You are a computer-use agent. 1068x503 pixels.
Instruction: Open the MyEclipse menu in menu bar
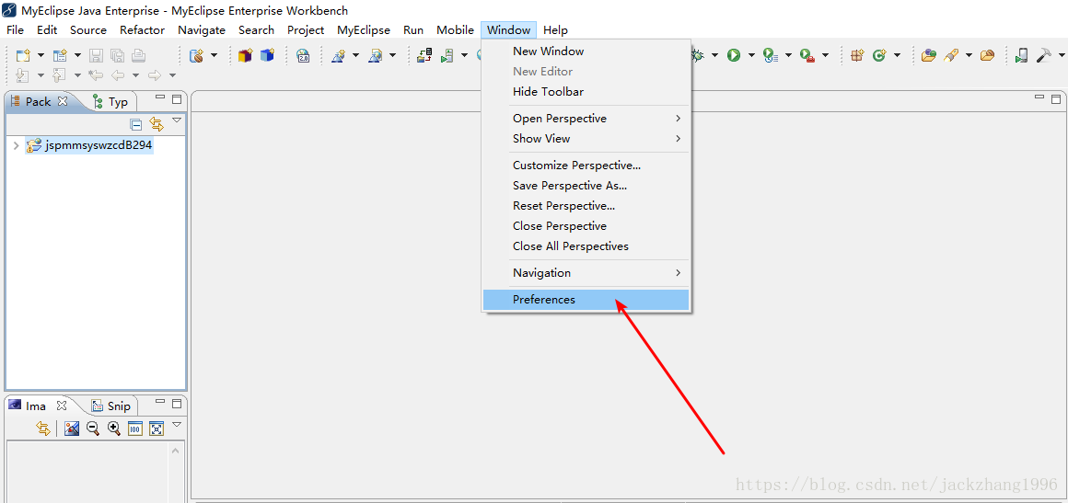[x=364, y=30]
